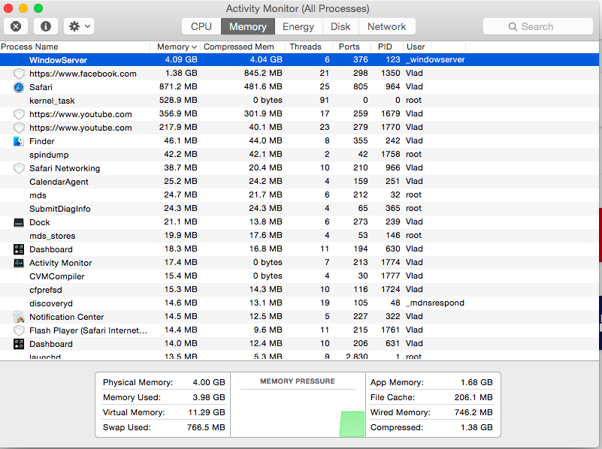602x449 pixels.
Task: Click the Notification Center process icon
Action: [19, 317]
